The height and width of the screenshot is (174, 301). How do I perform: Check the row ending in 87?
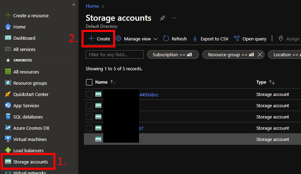point(89,128)
